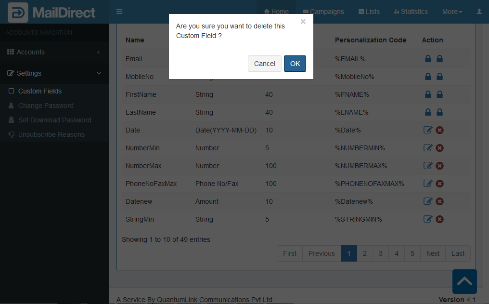The width and height of the screenshot is (489, 304).
Task: Collapse the Settings sidebar section
Action: tap(54, 73)
